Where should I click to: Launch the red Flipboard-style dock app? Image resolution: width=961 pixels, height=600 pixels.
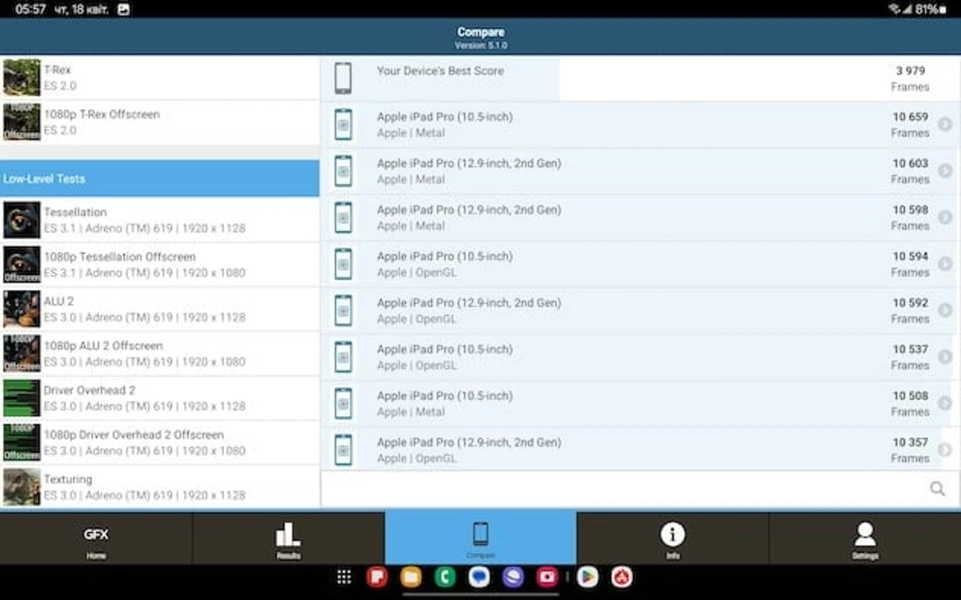tap(377, 577)
